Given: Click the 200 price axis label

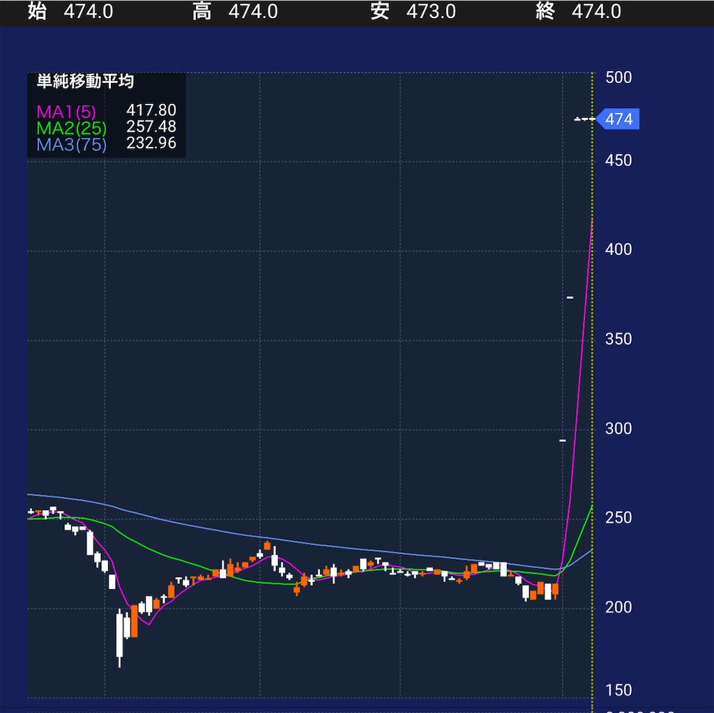Looking at the screenshot, I should pos(618,607).
